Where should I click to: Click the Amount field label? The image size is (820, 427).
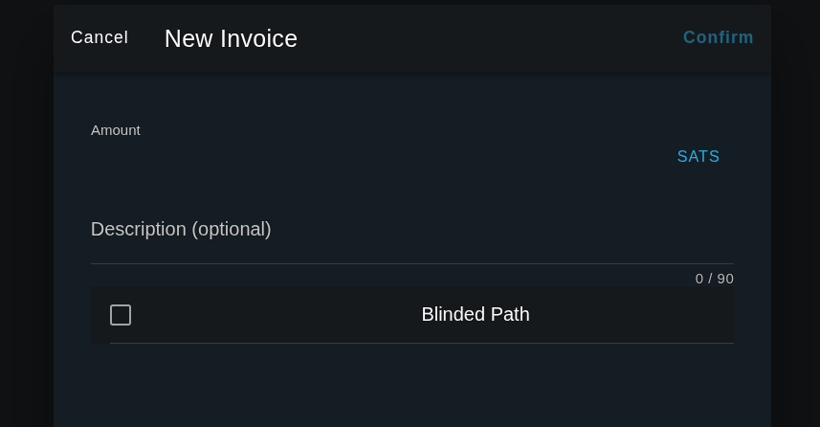(116, 130)
